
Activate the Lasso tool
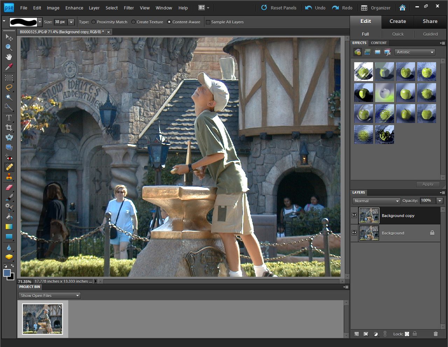(x=9, y=87)
